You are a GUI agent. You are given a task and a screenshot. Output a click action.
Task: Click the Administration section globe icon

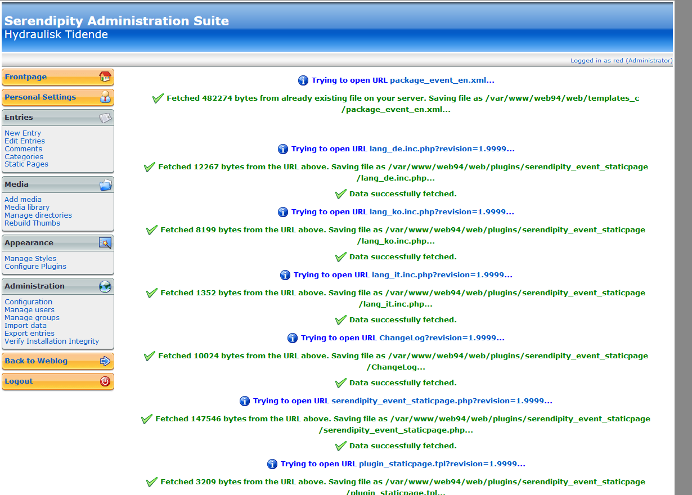coord(105,286)
